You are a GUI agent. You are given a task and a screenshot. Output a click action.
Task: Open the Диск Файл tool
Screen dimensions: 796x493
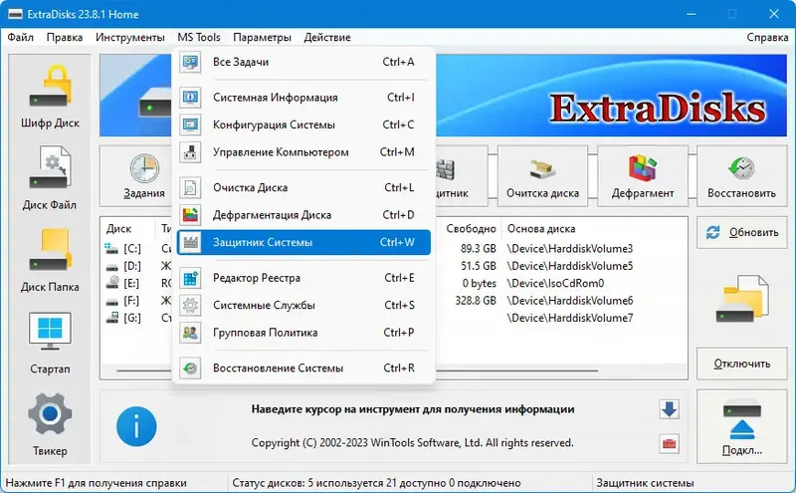tap(50, 178)
